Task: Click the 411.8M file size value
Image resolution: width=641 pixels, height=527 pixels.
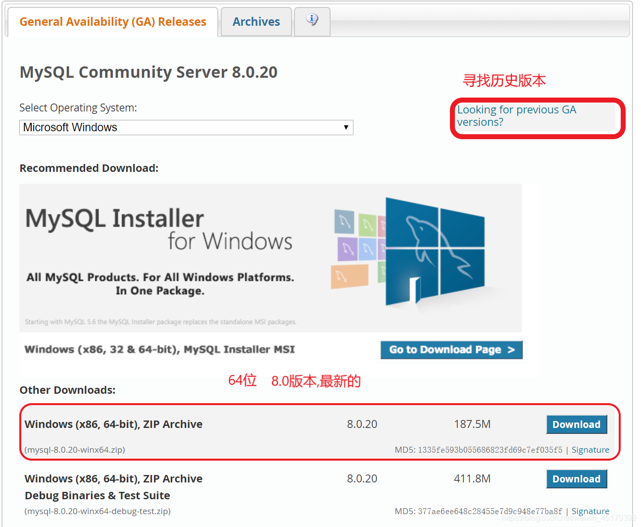Action: (472, 479)
